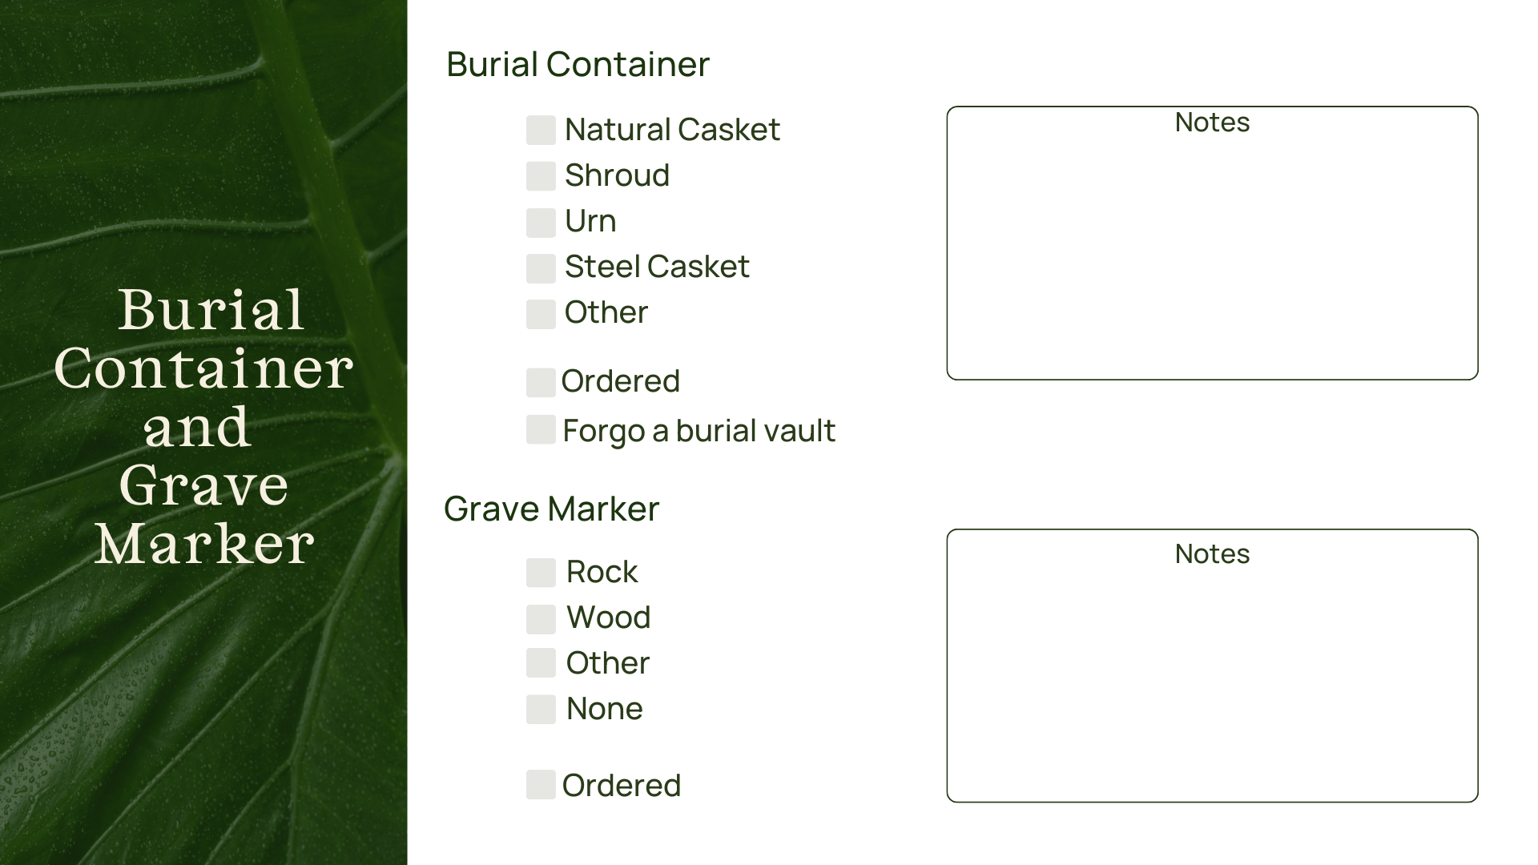Viewport: 1538px width, 865px height.
Task: Tick the Rock grave marker checkbox
Action: point(541,573)
